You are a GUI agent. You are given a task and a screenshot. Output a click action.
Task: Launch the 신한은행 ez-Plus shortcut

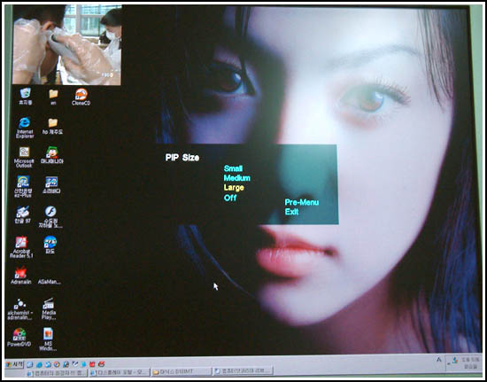tap(23, 186)
